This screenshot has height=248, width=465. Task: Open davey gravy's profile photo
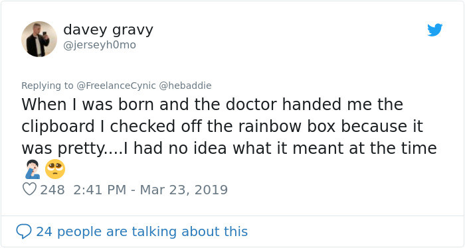coord(39,38)
